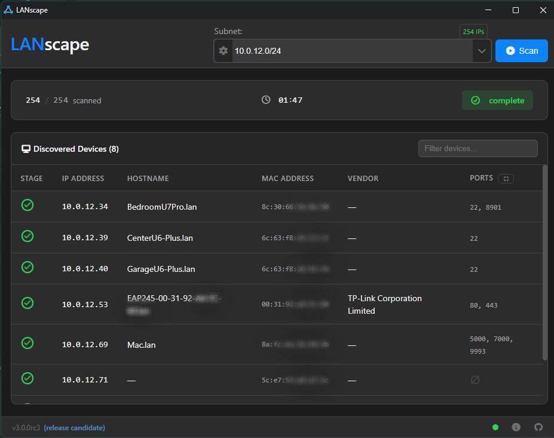Screen dimensions: 554x438
Task: Expand the subnet dropdown chevron
Action: (481, 51)
